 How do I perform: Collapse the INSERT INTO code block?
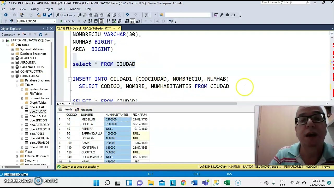pos(70,79)
